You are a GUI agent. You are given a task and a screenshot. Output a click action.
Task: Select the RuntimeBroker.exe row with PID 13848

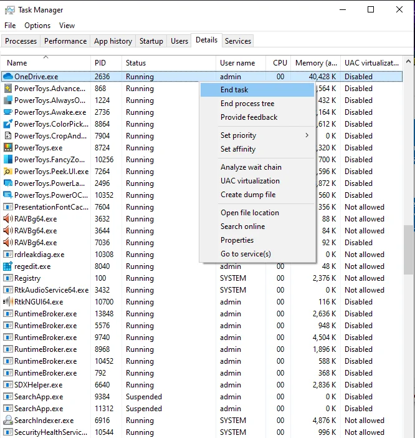tap(202, 314)
